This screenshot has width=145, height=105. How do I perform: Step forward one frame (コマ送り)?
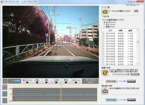point(56,81)
